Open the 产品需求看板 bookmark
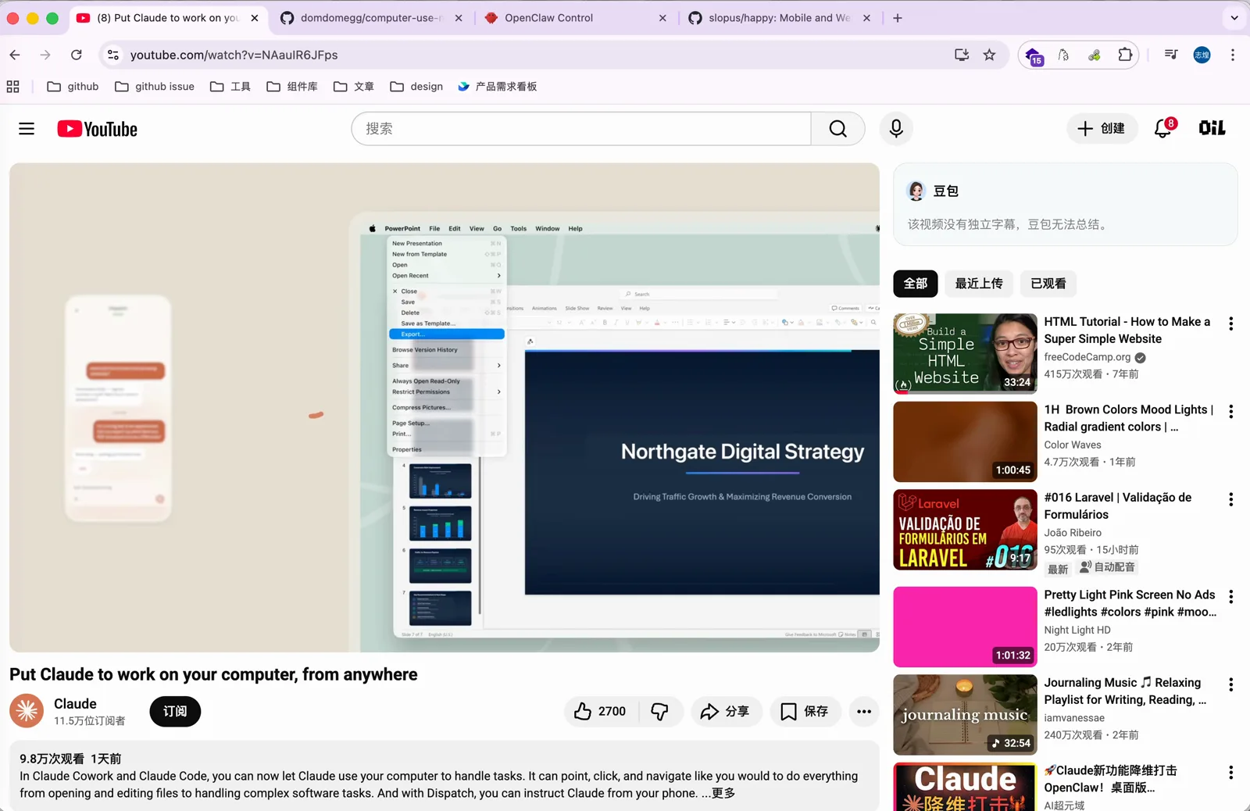1250x811 pixels. [498, 87]
